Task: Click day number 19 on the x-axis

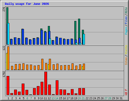Action: (76, 98)
